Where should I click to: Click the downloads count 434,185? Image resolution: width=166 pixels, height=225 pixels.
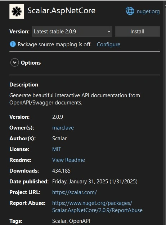pyautogui.click(x=61, y=171)
